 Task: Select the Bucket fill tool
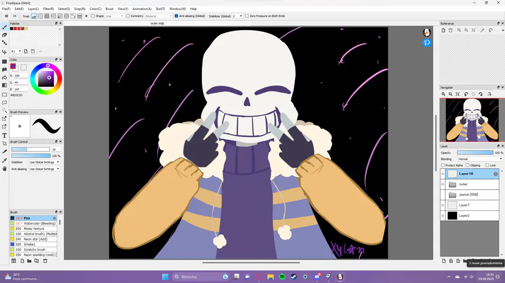point(4,77)
